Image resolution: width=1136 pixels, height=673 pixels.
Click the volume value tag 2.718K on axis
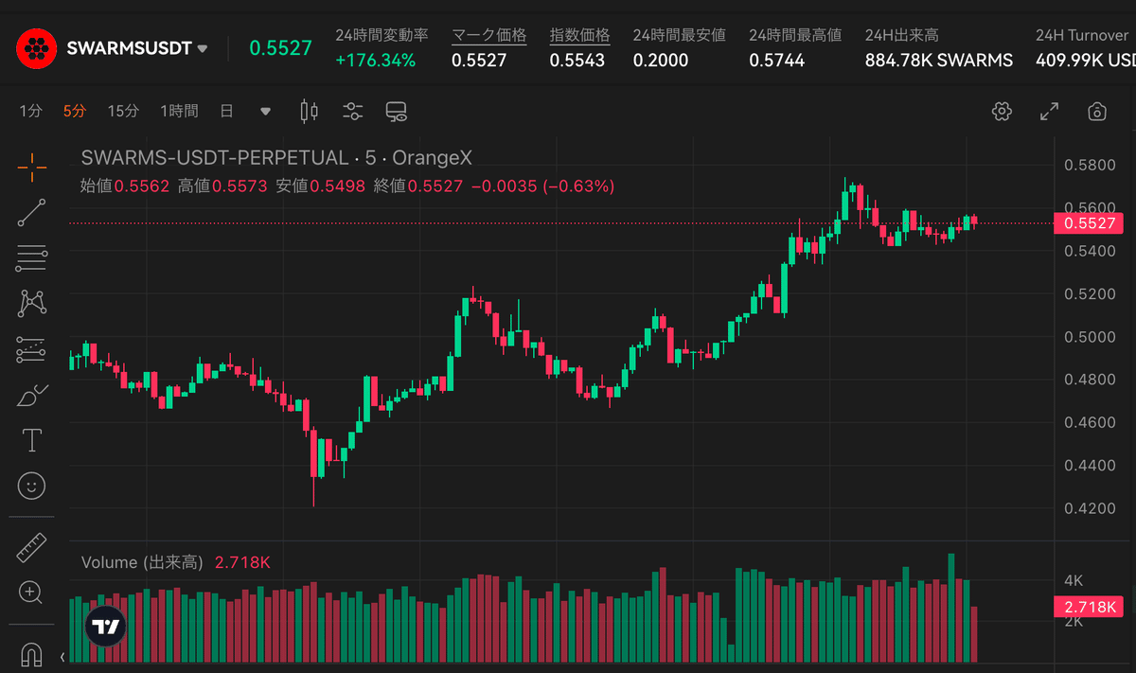1089,607
